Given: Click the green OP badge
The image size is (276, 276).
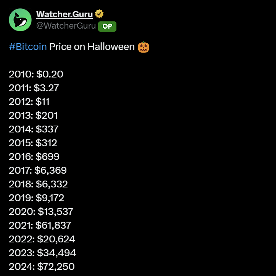Looking at the screenshot, I should pyautogui.click(x=107, y=26).
